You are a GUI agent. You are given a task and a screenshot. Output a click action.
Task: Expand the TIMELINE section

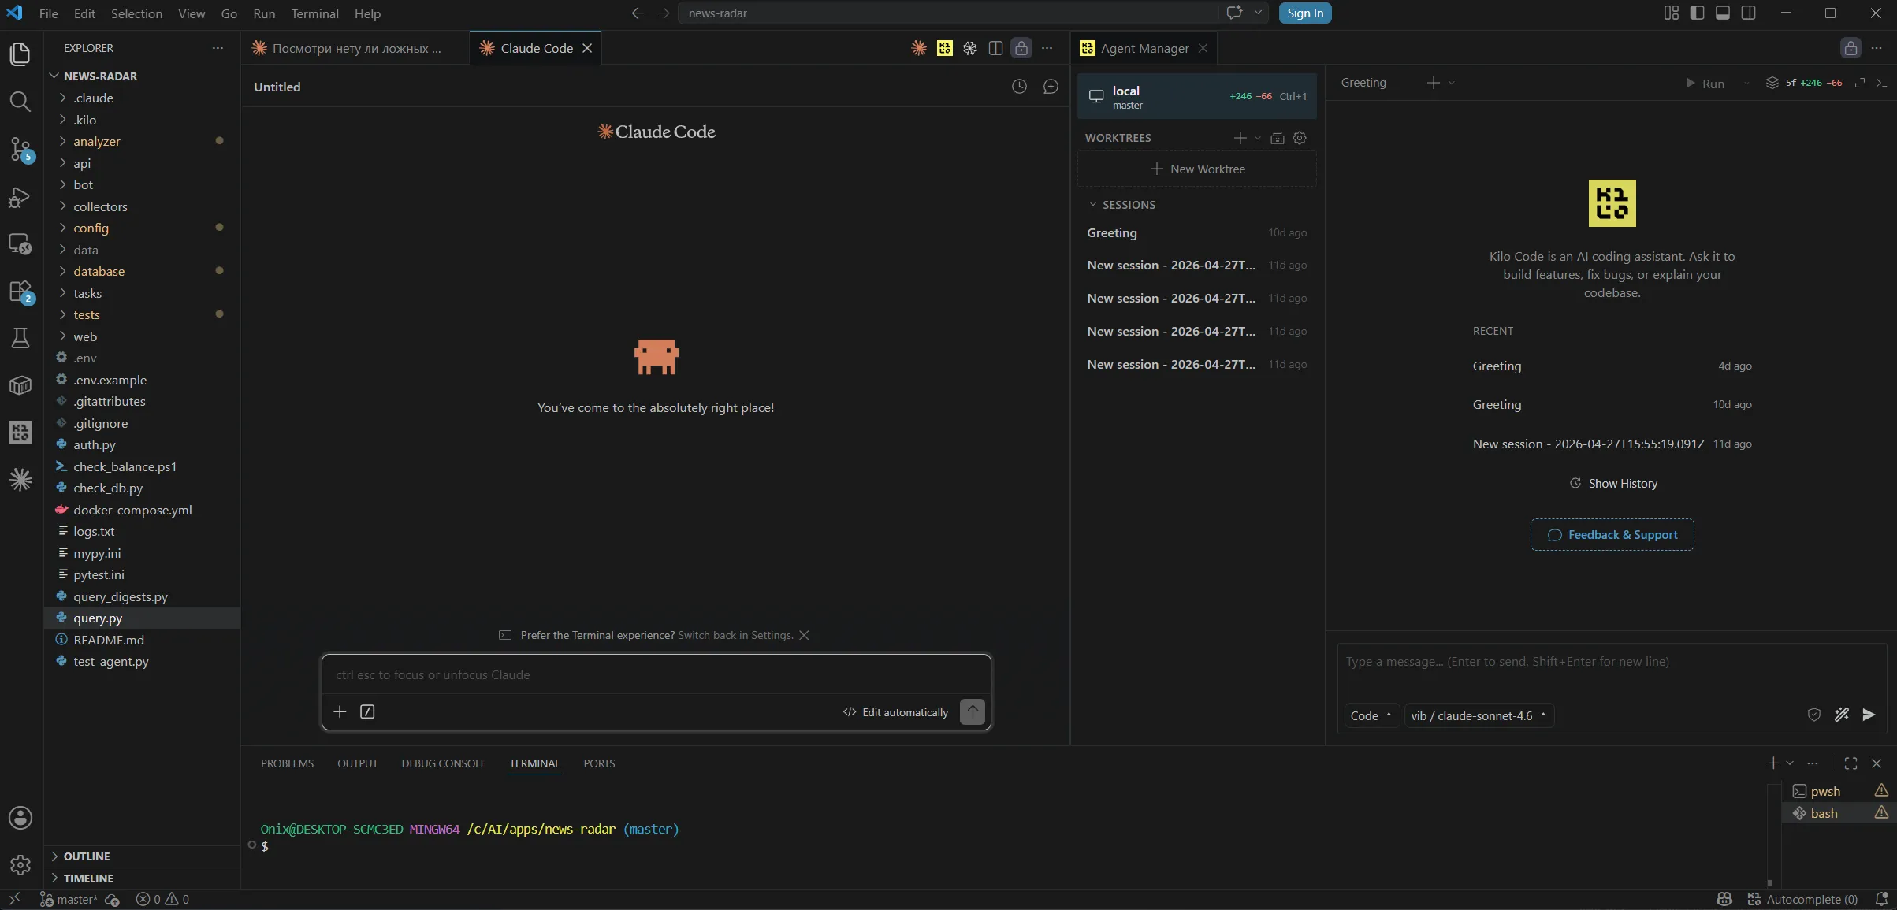coord(142,878)
